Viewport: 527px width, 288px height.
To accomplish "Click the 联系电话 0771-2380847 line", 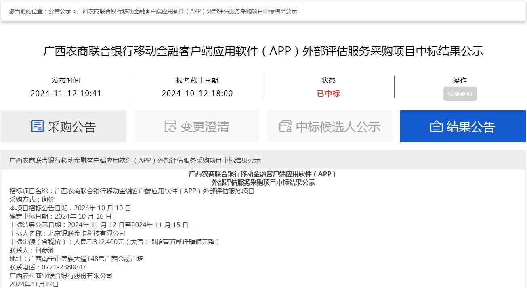I will [x=48, y=267].
